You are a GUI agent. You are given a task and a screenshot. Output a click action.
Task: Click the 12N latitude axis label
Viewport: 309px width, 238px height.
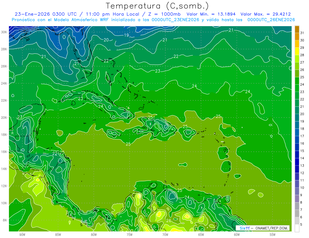click(4, 186)
